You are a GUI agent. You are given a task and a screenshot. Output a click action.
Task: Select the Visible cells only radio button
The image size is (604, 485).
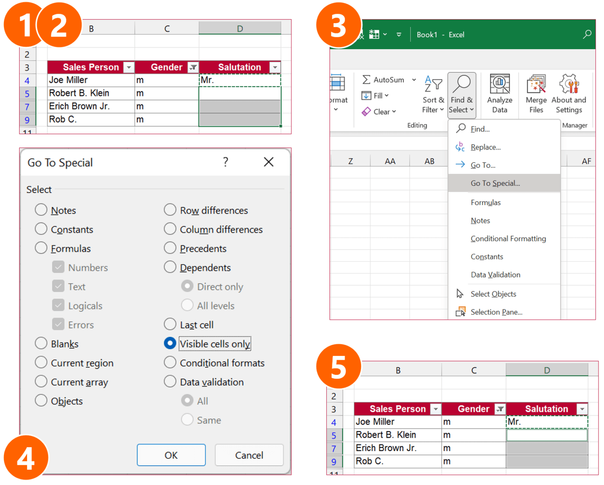click(170, 343)
